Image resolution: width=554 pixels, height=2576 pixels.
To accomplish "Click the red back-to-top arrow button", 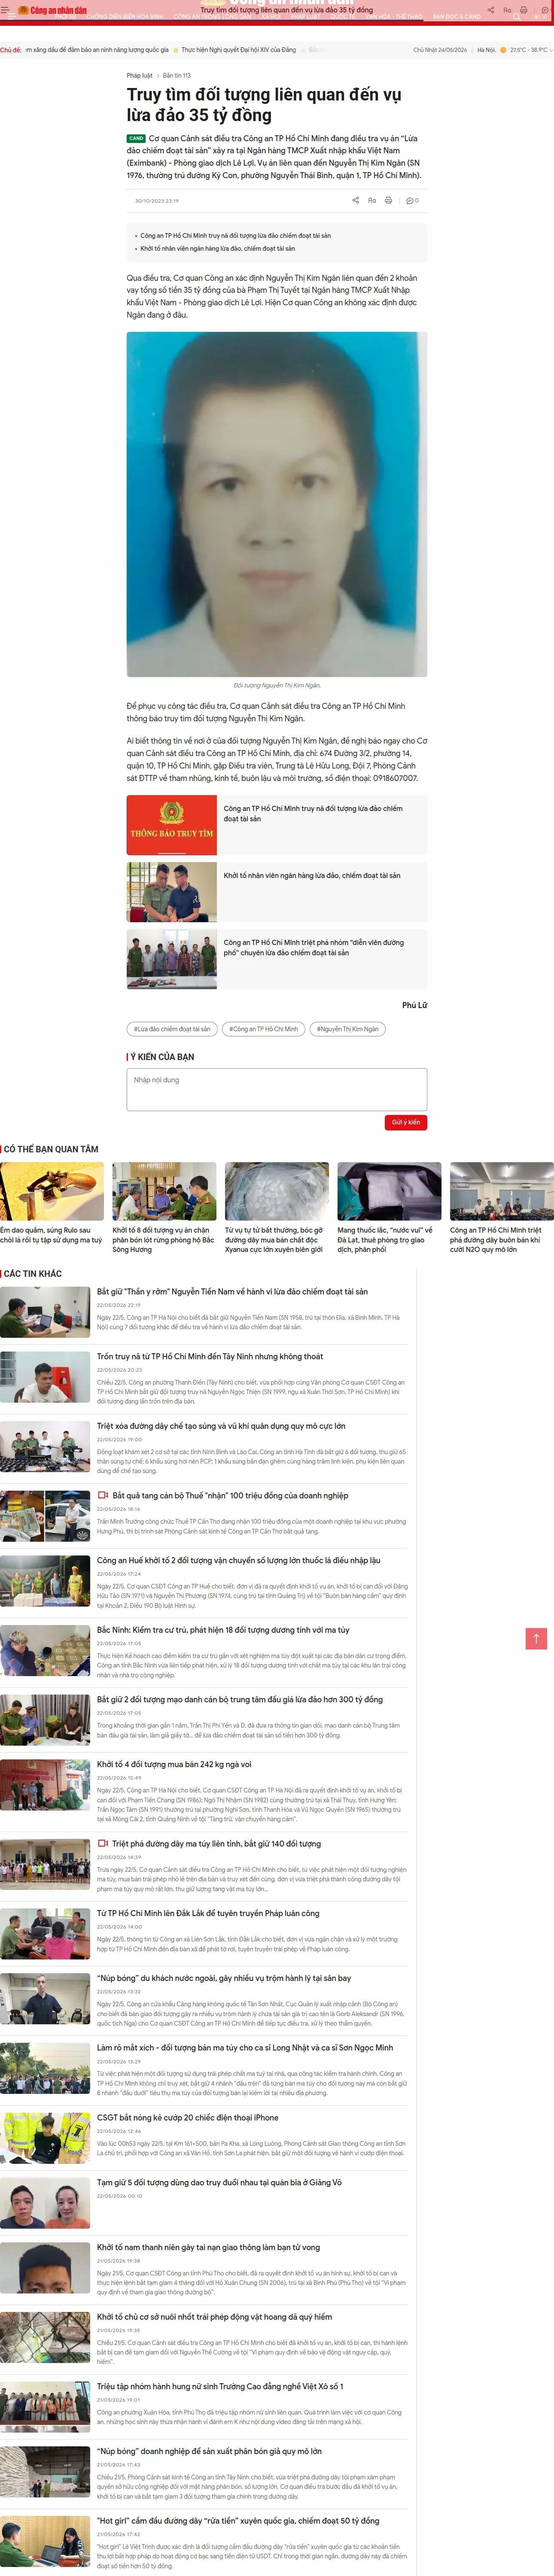I will [536, 1638].
